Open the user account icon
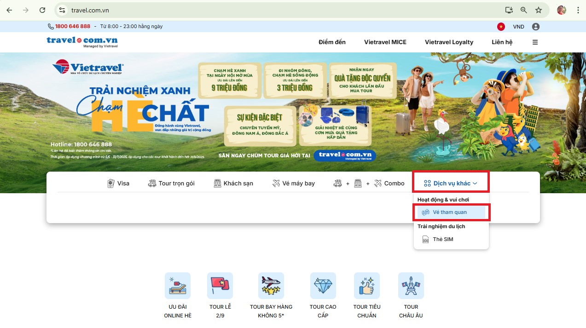Image resolution: width=586 pixels, height=328 pixels. pyautogui.click(x=535, y=27)
